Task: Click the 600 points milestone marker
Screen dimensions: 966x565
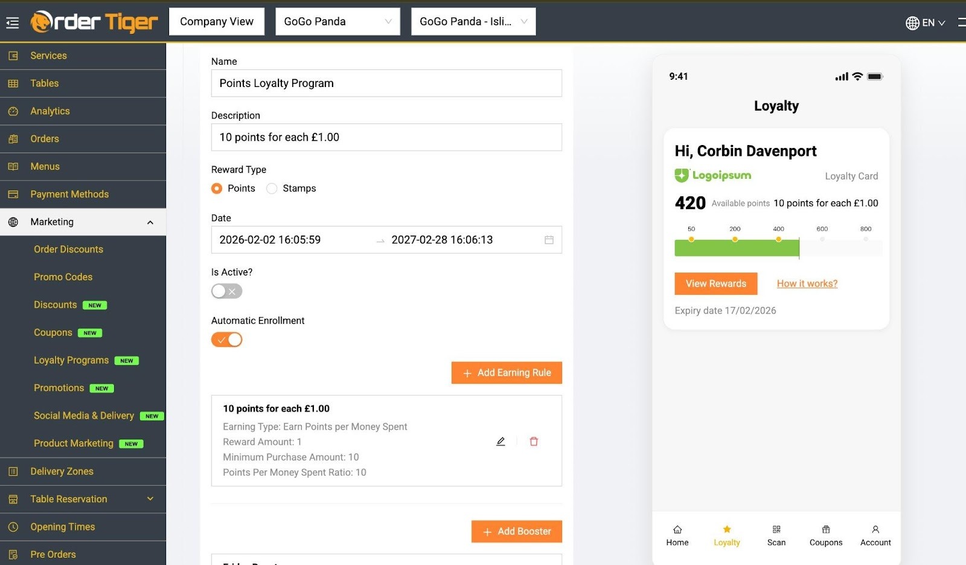Action: [822, 239]
